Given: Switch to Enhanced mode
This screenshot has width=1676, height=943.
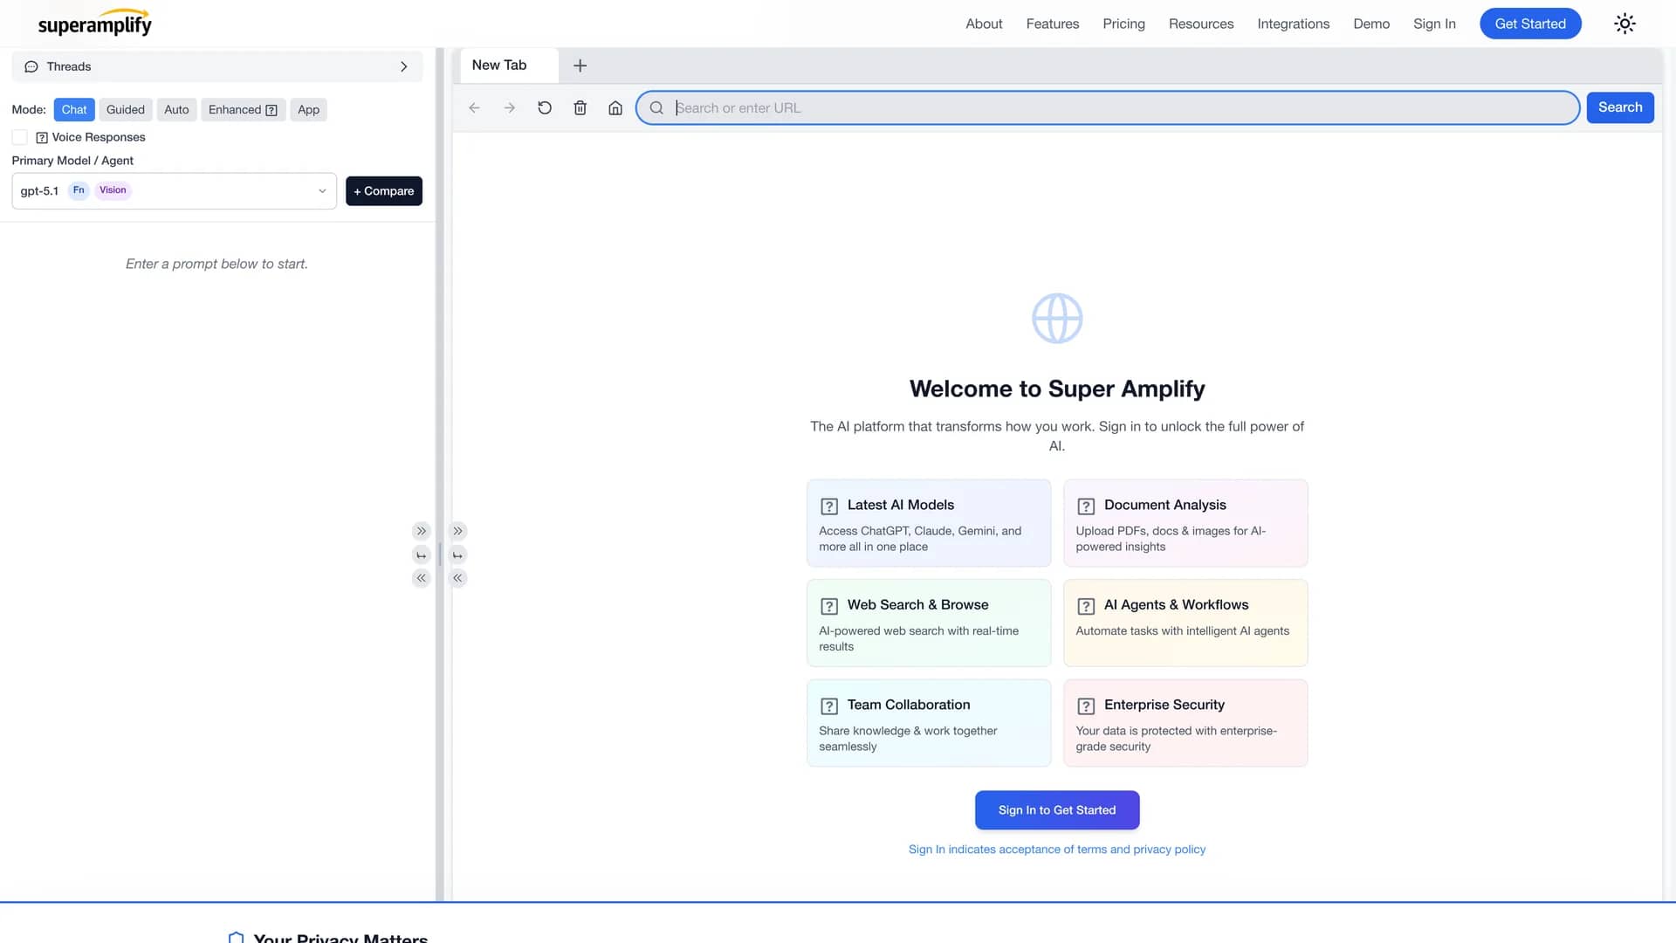Looking at the screenshot, I should coord(243,109).
